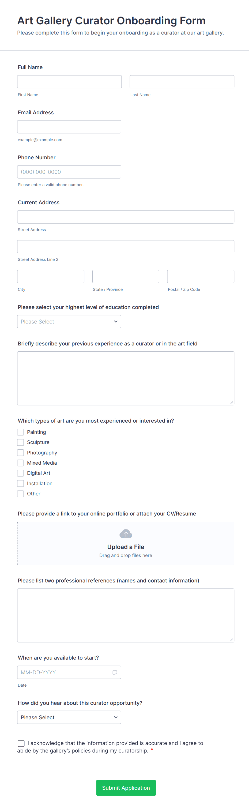Select the Mixed Media checkbox
249x809 pixels.
click(x=20, y=463)
